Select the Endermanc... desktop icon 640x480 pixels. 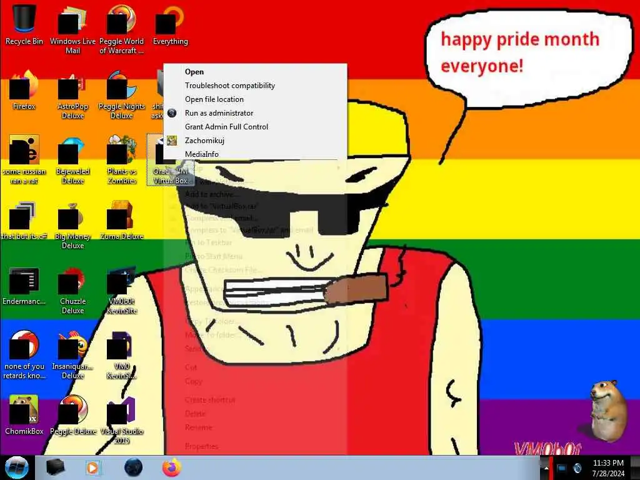(x=24, y=286)
